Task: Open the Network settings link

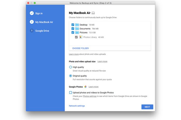Action: 77,106
